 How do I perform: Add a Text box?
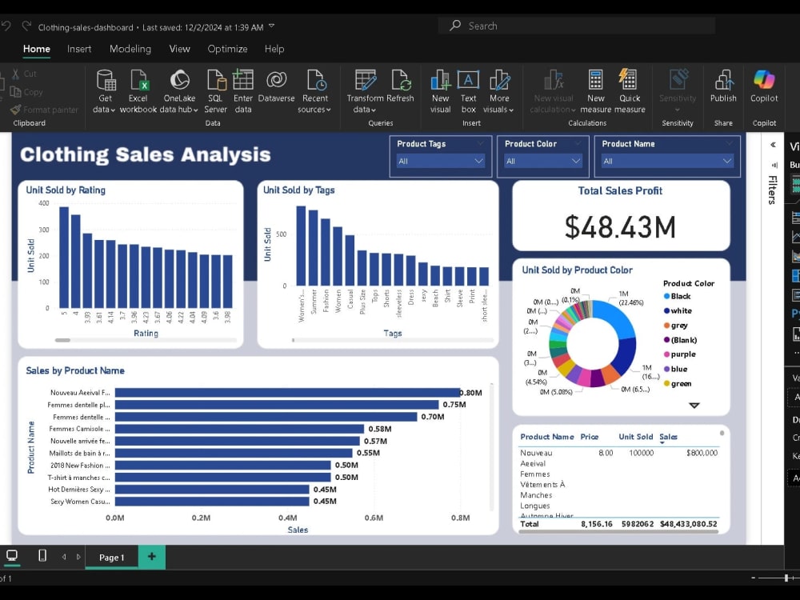(468, 91)
